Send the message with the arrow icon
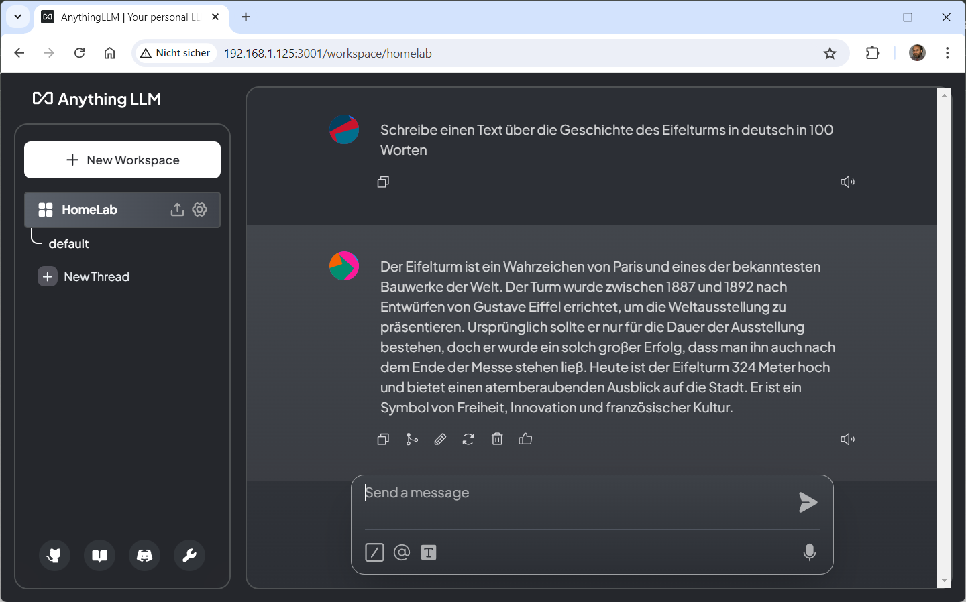Screen dimensions: 966x602 (x=808, y=502)
